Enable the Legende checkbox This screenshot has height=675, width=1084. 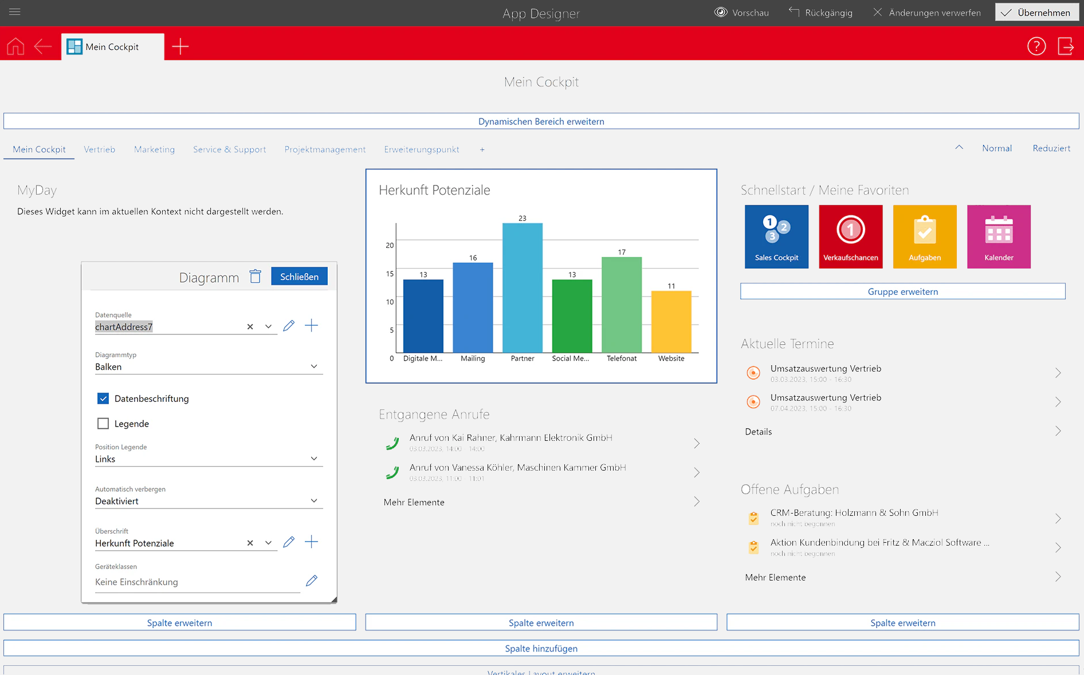pos(103,424)
